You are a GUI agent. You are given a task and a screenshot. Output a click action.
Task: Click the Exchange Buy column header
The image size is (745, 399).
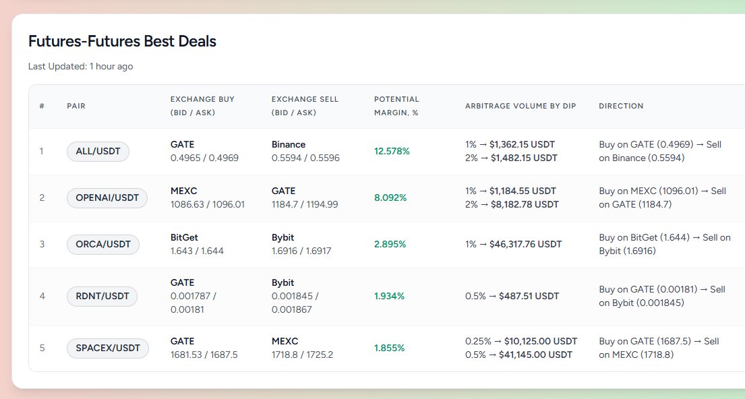[202, 106]
